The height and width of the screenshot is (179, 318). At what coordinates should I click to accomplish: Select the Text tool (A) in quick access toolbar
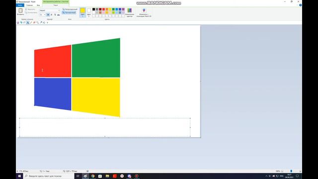(28, 22)
